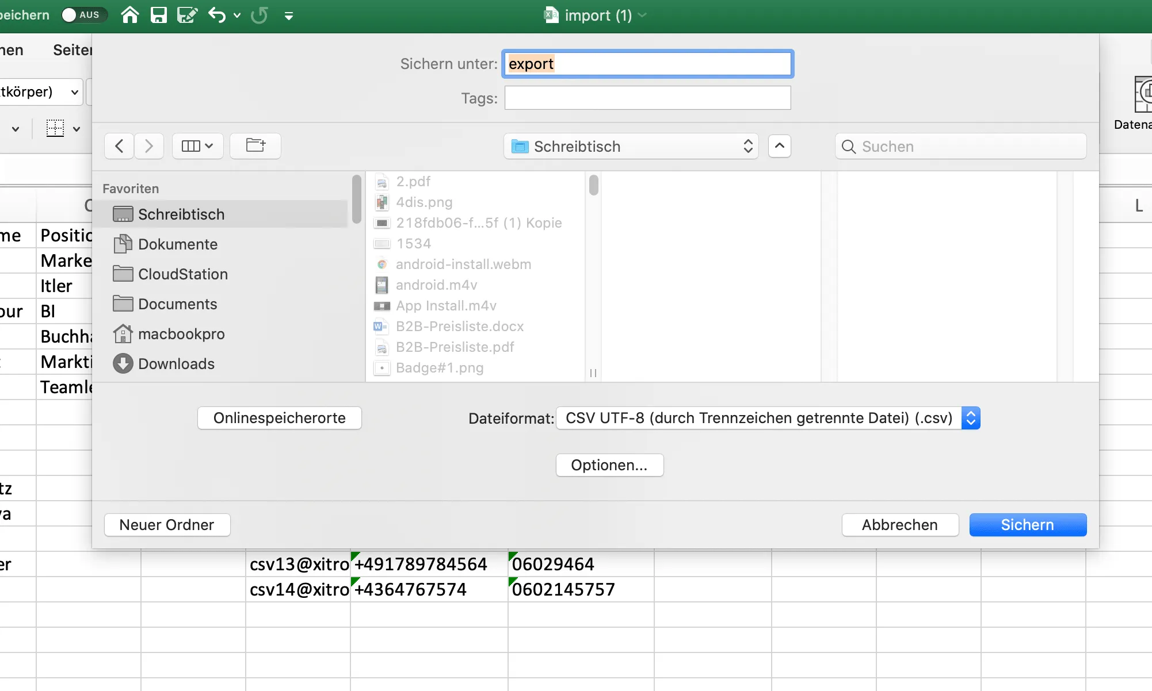
Task: Change the column view mode dropdown
Action: coord(197,146)
